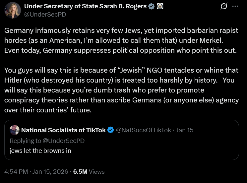Open the Under Secretary of State display name

(86, 6)
